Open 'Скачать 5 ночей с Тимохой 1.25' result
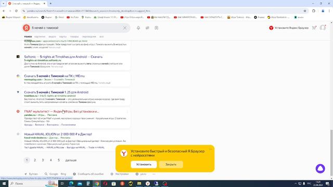Screen dimensions: 333x187 coord(56,92)
